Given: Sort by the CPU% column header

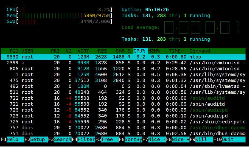Looking at the screenshot, I should coord(139,51).
